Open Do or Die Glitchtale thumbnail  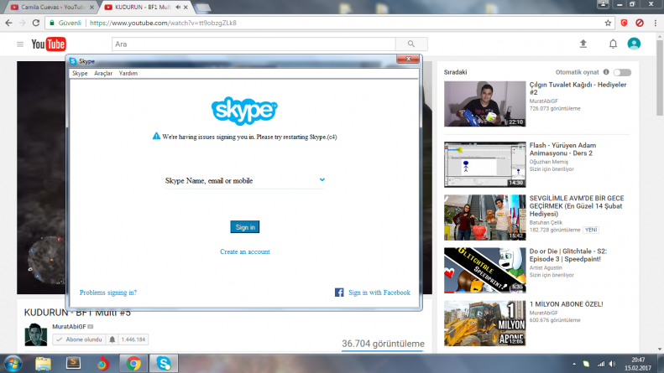[485, 270]
